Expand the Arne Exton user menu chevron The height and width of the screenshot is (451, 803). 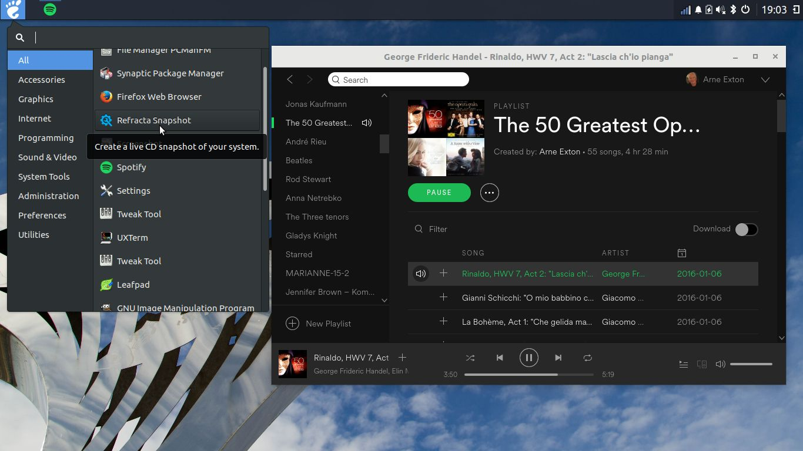pyautogui.click(x=765, y=80)
